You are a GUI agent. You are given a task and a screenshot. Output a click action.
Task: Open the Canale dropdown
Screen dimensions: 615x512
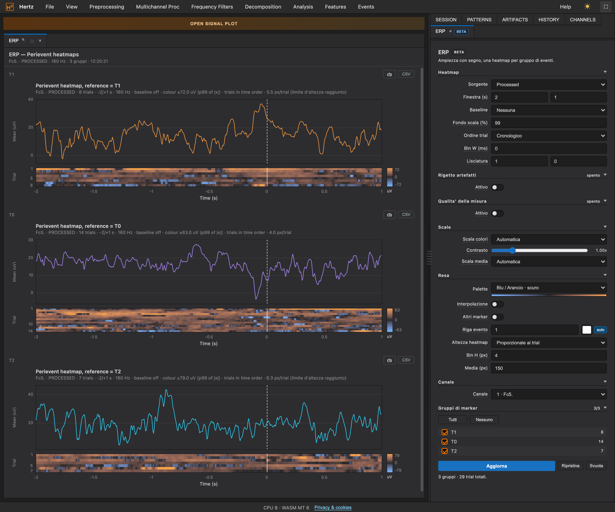pyautogui.click(x=549, y=394)
